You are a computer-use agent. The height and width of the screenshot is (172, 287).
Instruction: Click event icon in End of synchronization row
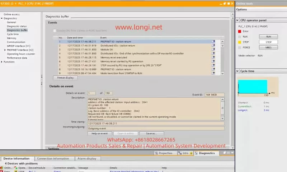coord(213,54)
